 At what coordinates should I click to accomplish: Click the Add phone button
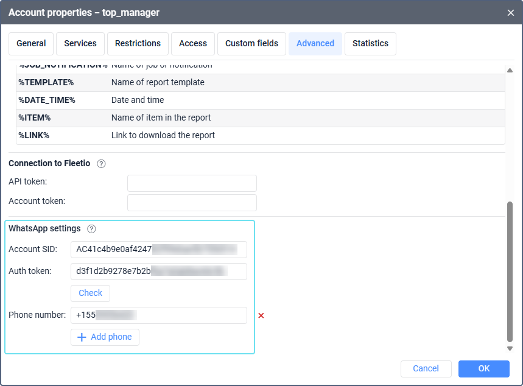tap(105, 337)
